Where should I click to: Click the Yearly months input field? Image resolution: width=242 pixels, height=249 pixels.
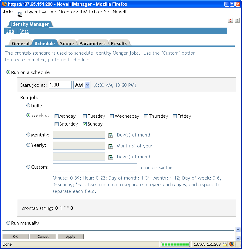tap(79, 146)
